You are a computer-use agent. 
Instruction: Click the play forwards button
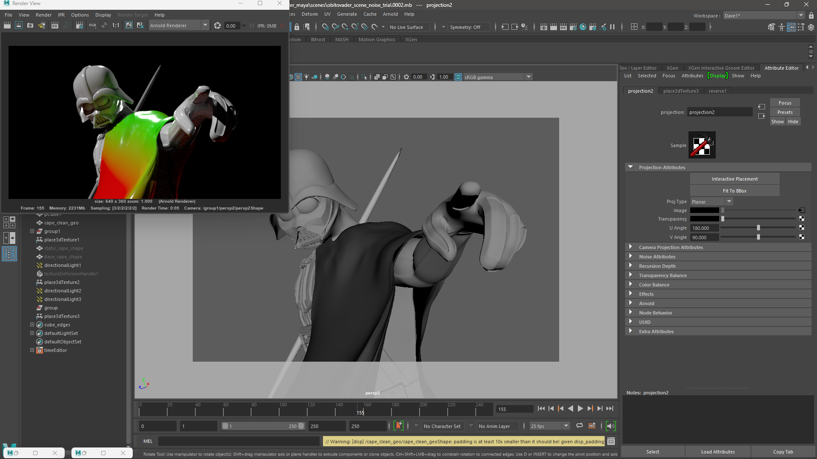click(580, 408)
